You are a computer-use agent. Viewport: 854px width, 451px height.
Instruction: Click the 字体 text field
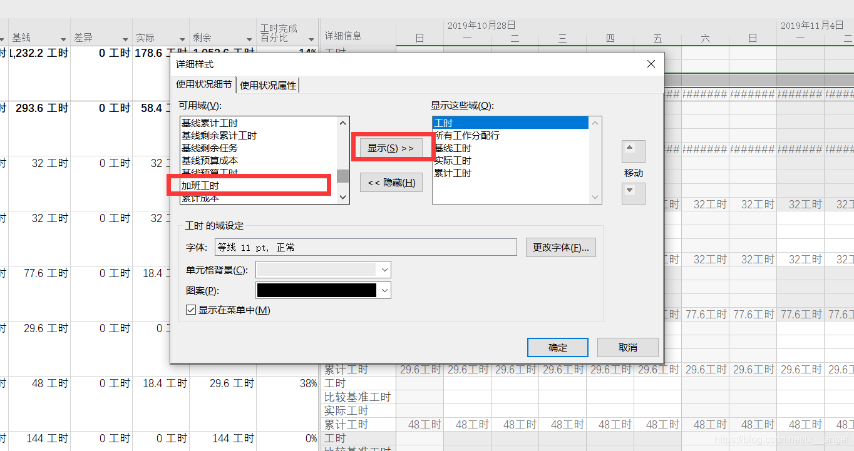click(366, 247)
